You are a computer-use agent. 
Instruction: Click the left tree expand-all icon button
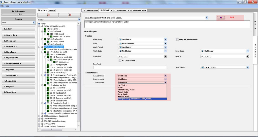[x=48, y=15]
